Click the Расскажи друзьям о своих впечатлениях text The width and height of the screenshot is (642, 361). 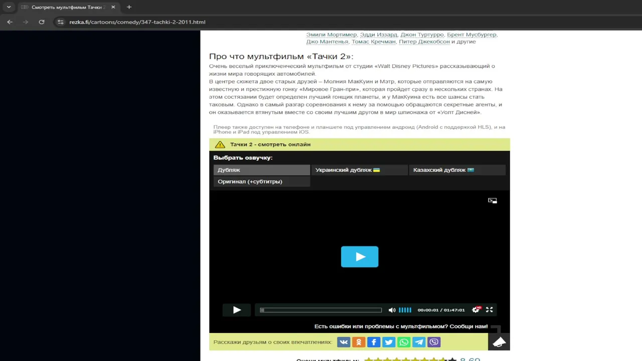pyautogui.click(x=273, y=342)
